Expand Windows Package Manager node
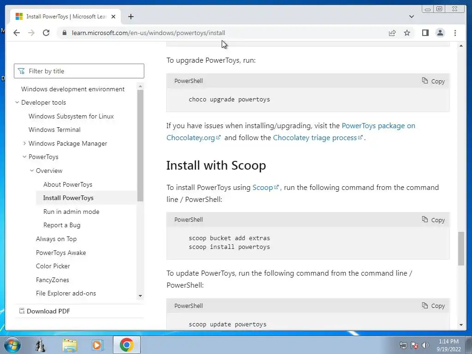This screenshot has width=472, height=354. coord(24,143)
